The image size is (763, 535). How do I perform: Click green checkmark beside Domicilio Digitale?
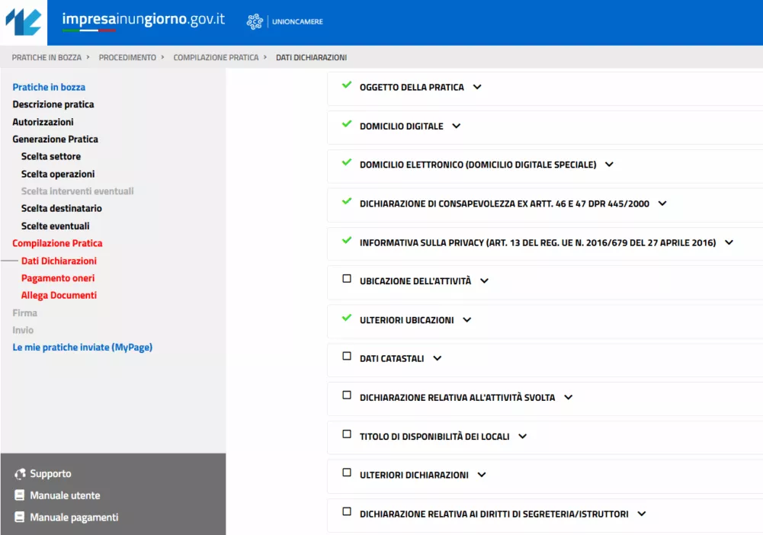click(x=347, y=124)
